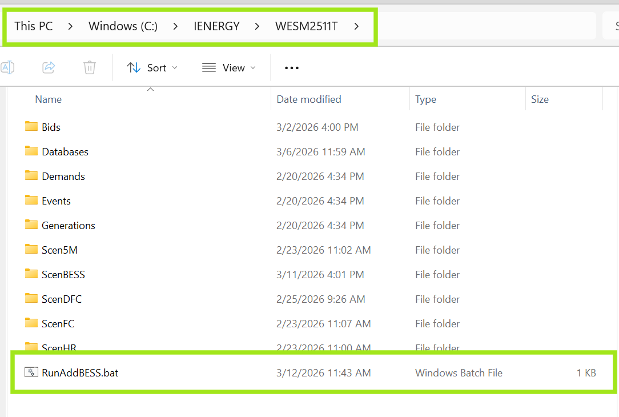619x417 pixels.
Task: Navigate to Windows (C:) breadcrumb
Action: (123, 26)
